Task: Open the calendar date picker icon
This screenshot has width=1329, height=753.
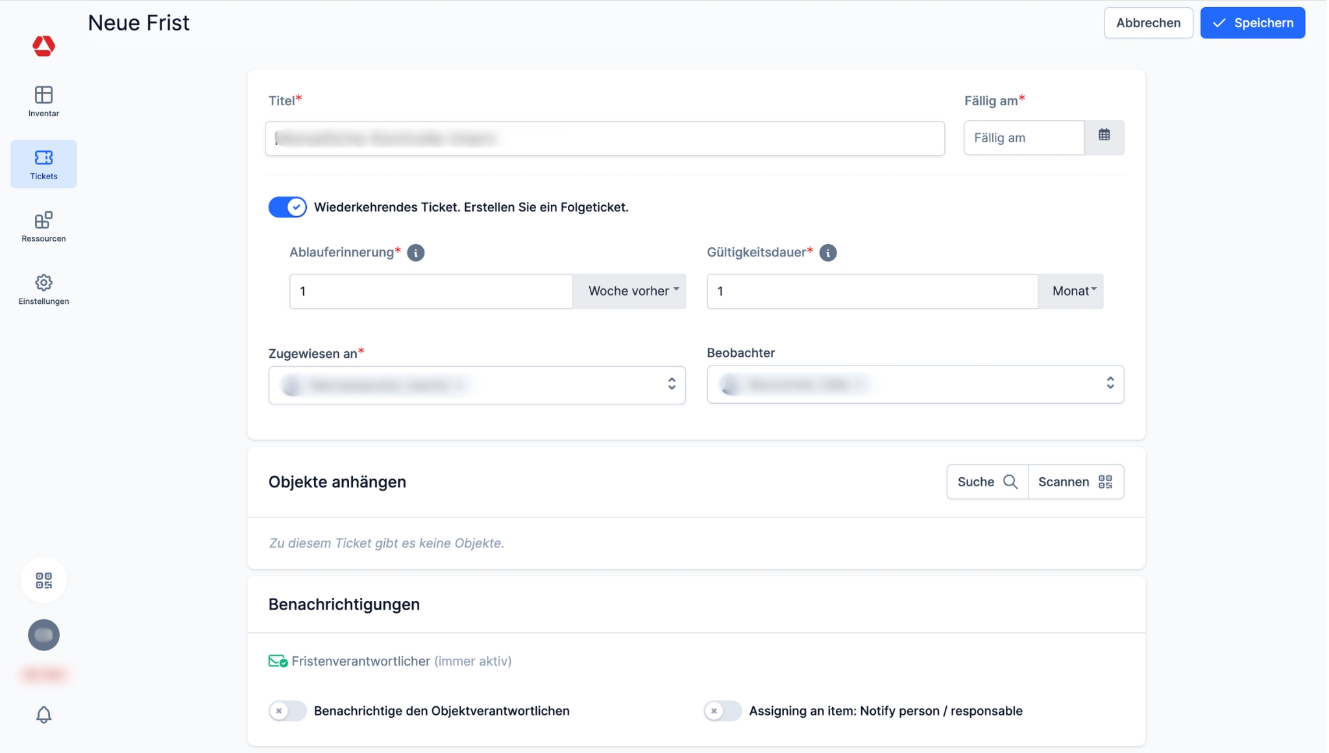Action: click(1104, 136)
